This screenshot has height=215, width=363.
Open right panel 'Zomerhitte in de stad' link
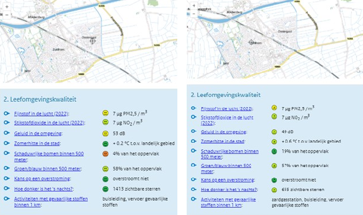click(222, 141)
